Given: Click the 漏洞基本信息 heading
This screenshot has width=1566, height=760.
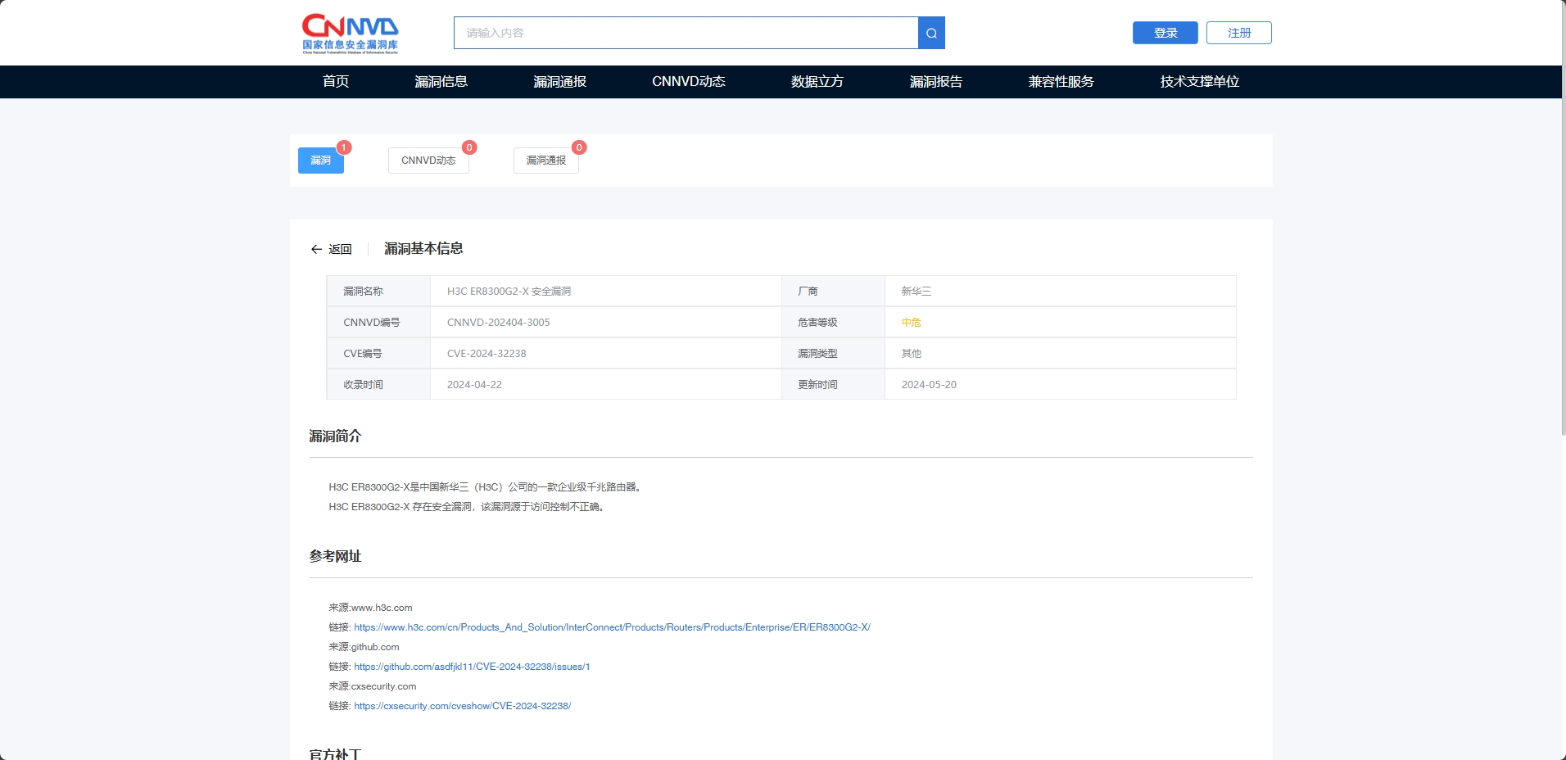Looking at the screenshot, I should 423,249.
